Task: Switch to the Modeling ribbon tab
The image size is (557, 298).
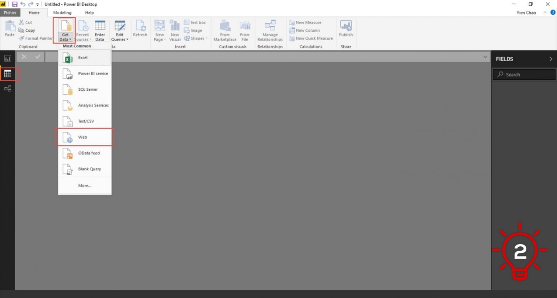Action: point(62,13)
